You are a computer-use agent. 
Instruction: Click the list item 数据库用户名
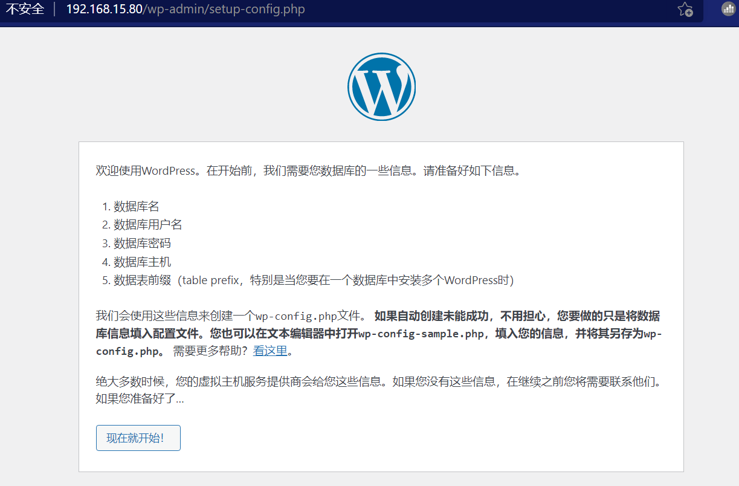click(x=148, y=225)
